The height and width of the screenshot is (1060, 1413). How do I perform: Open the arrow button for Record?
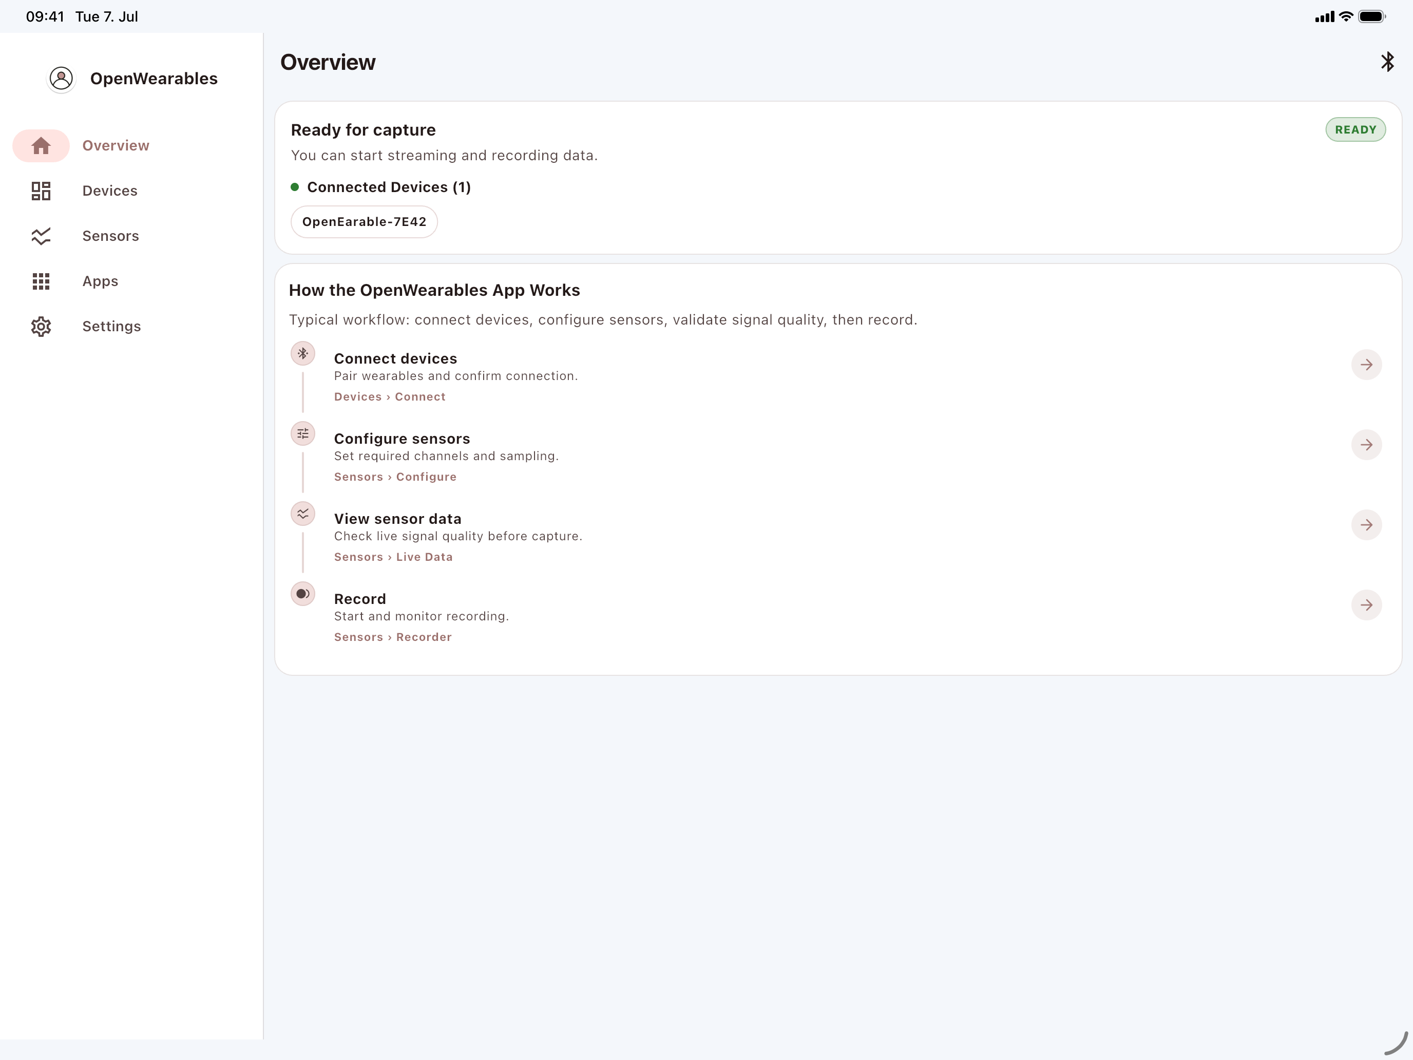(x=1366, y=605)
